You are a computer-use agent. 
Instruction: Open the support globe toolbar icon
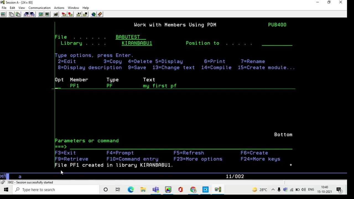(x=93, y=14)
